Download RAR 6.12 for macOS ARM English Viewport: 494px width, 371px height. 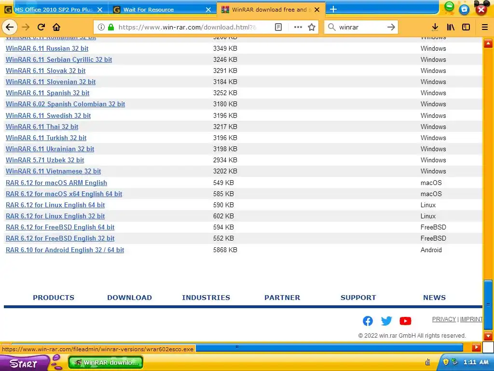[56, 183]
